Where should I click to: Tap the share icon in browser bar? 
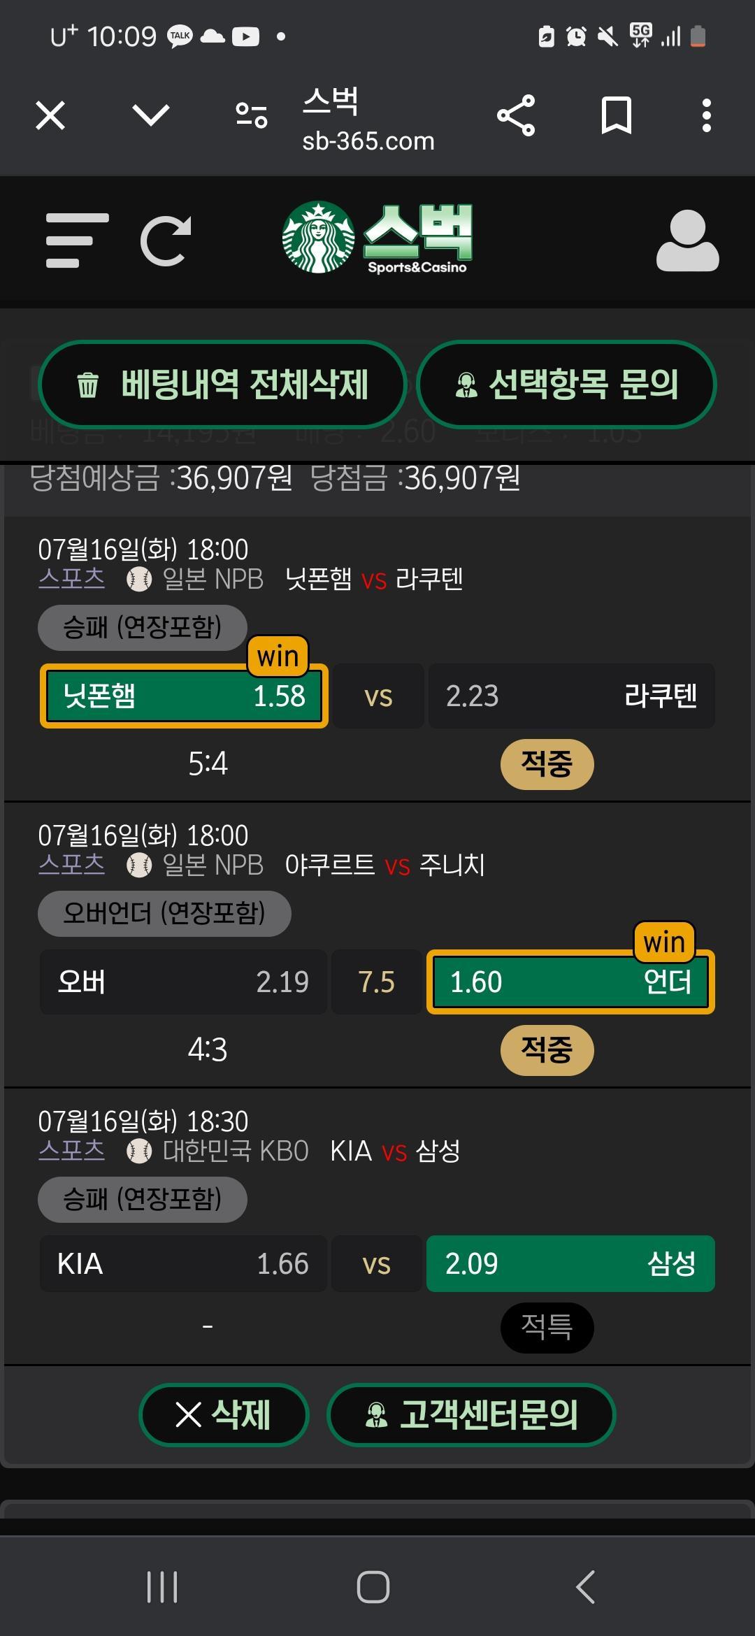click(x=516, y=115)
